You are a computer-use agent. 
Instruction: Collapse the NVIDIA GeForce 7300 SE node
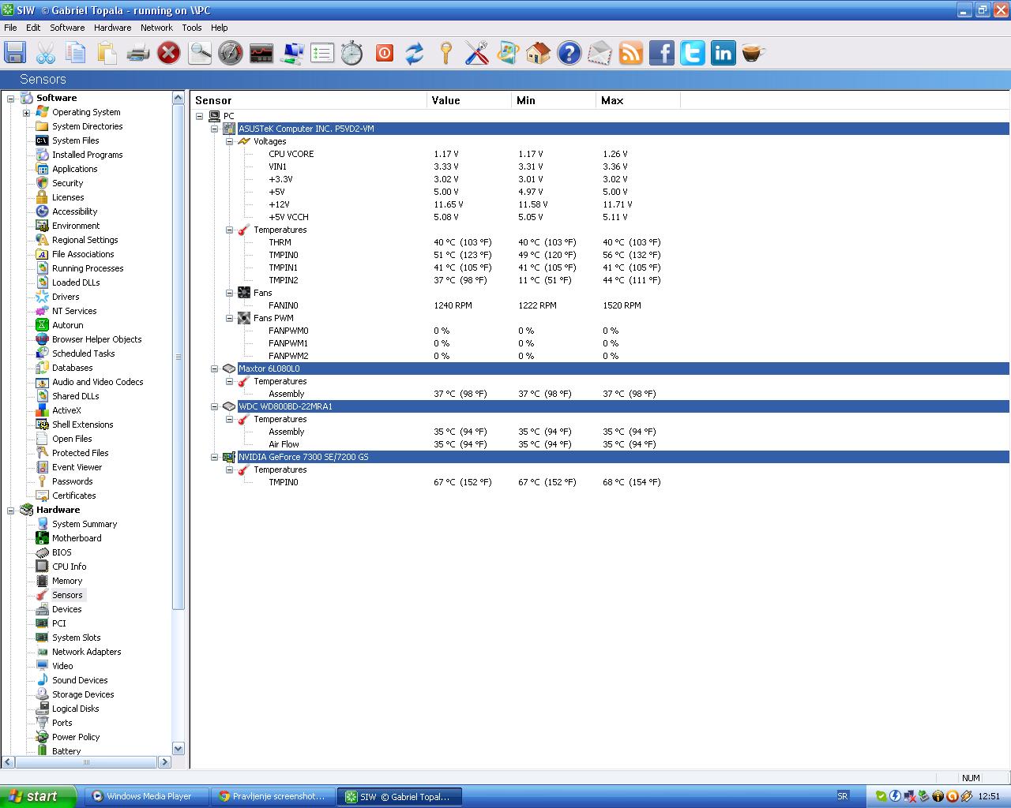214,457
